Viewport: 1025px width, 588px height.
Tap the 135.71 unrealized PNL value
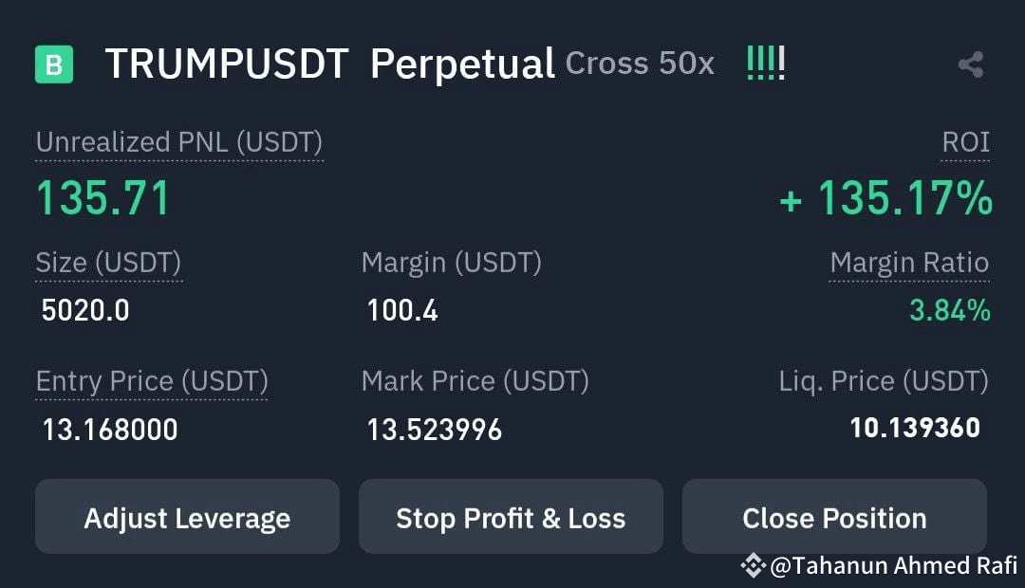[103, 198]
